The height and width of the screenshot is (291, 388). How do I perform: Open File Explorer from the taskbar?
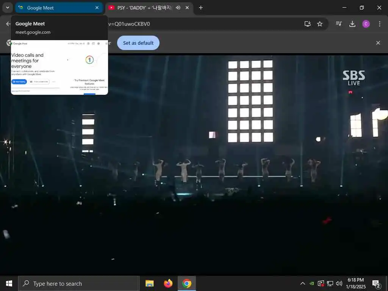(x=149, y=283)
